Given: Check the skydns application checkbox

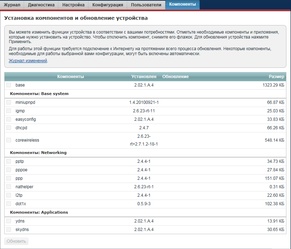Looking at the screenshot, I should [8, 230].
